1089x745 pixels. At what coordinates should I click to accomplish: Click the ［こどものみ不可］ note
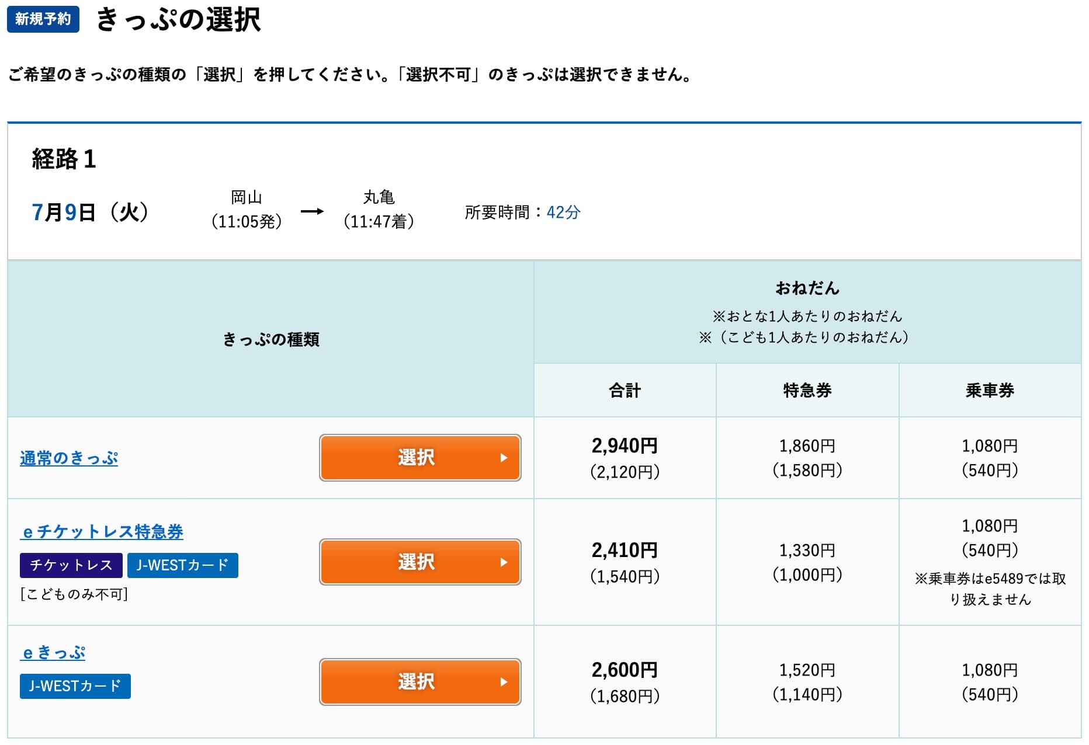(74, 594)
